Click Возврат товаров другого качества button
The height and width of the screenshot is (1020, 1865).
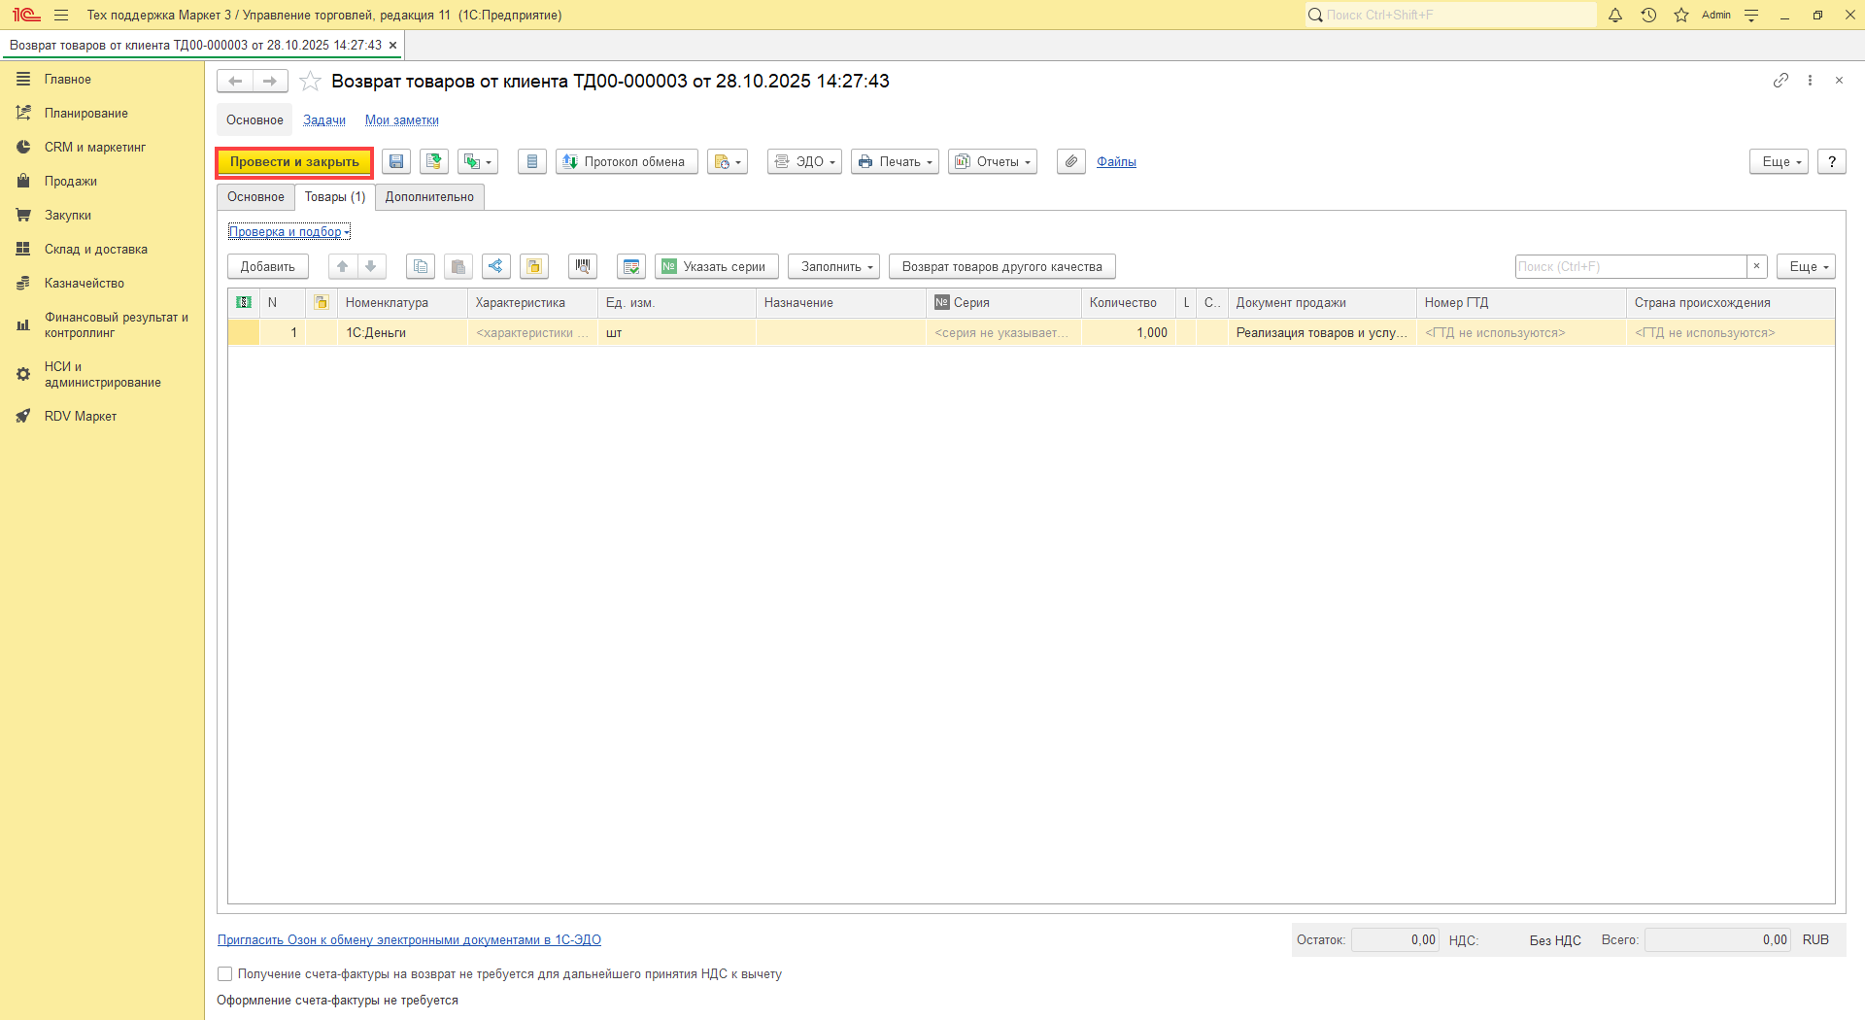[1002, 266]
